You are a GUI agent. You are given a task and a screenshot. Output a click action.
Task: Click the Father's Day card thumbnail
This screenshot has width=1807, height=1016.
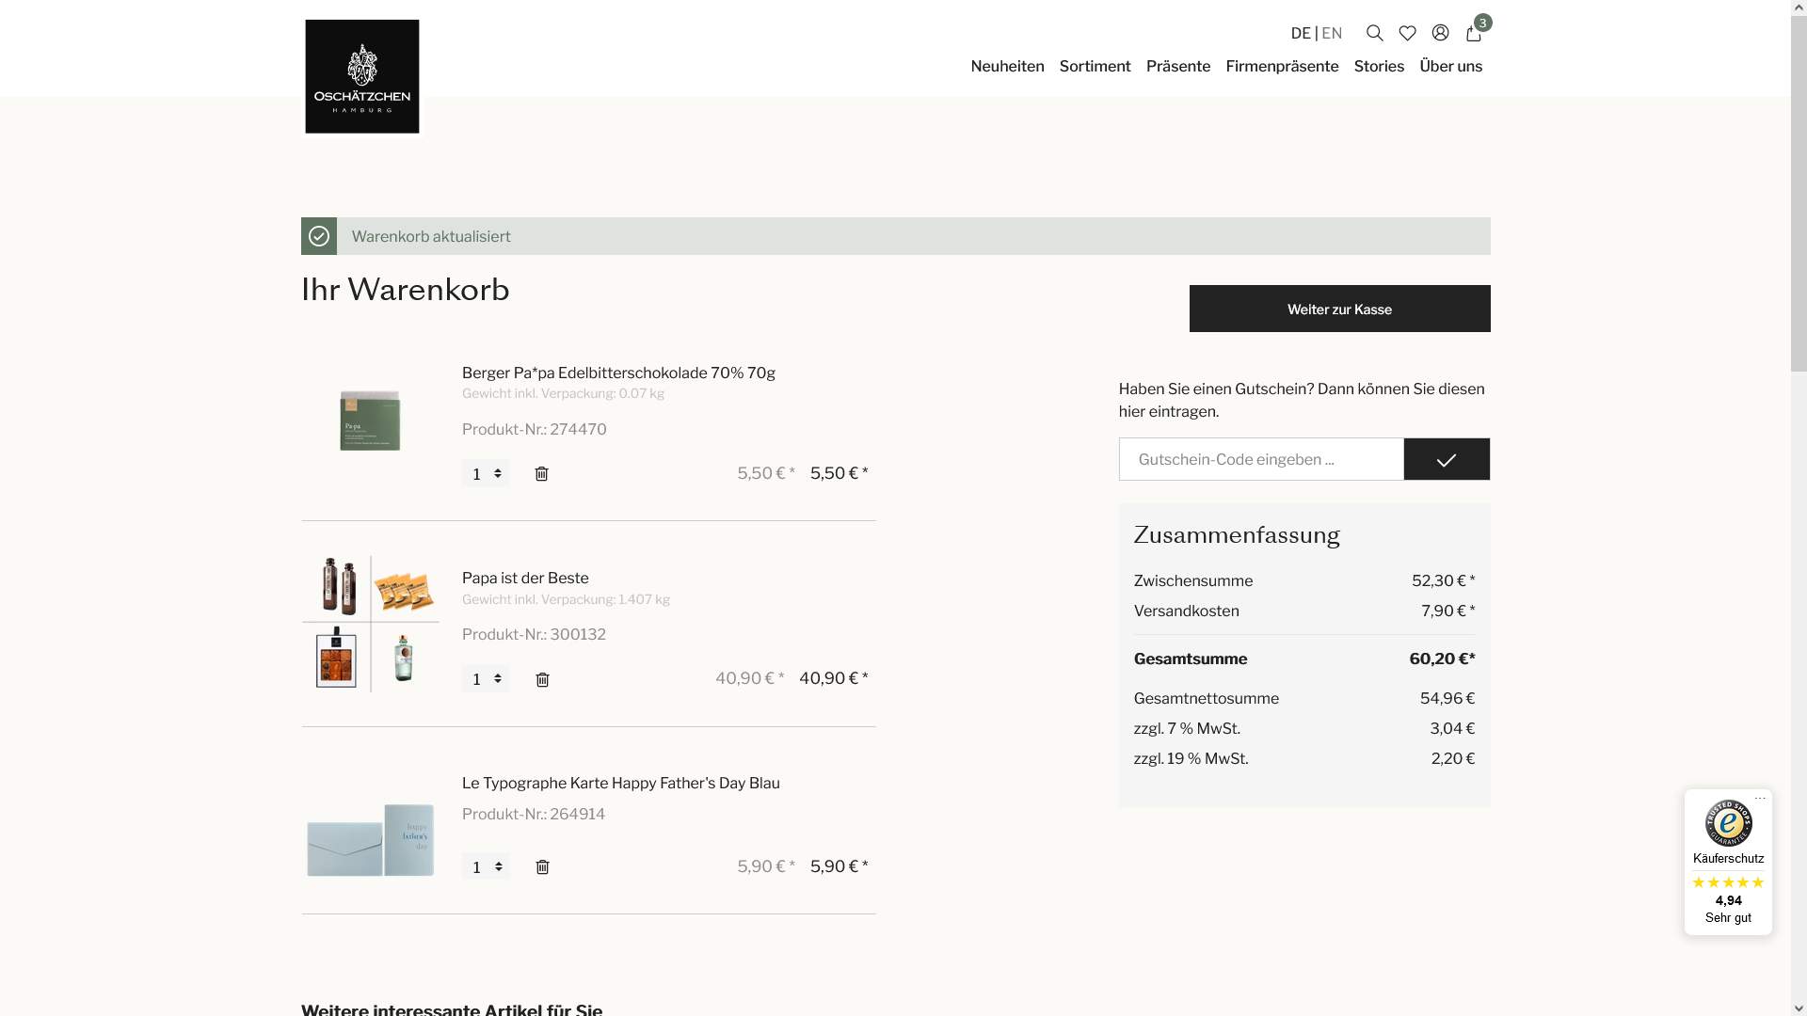(370, 839)
